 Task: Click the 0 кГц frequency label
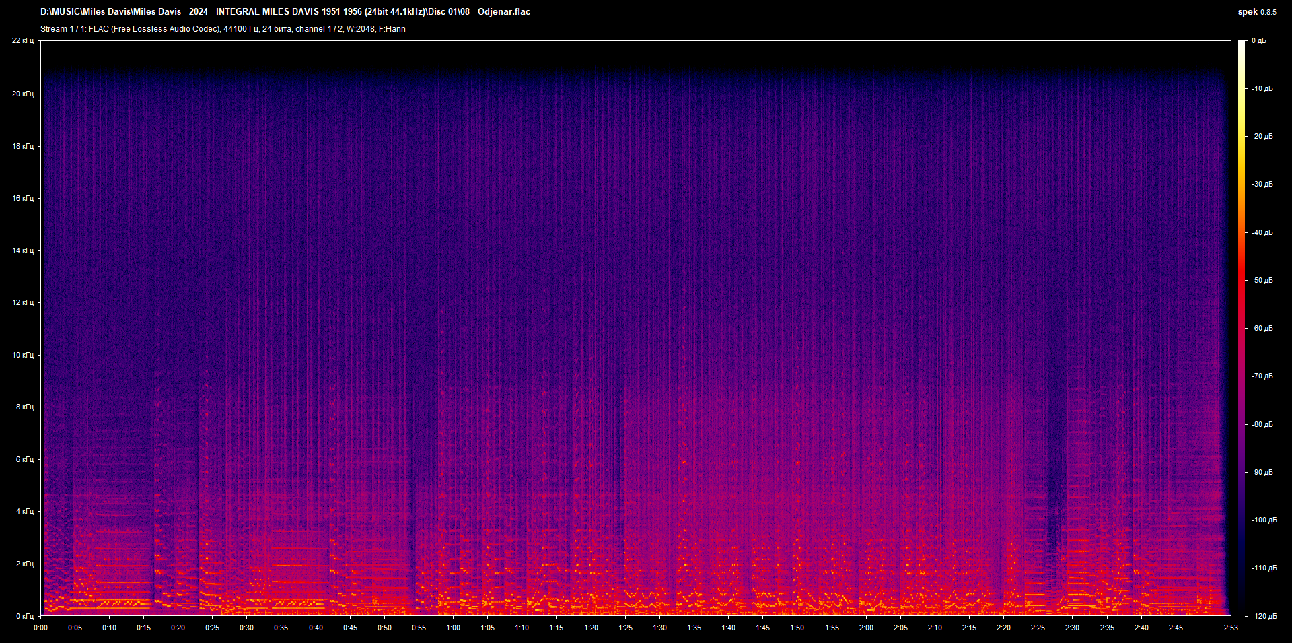click(x=25, y=616)
